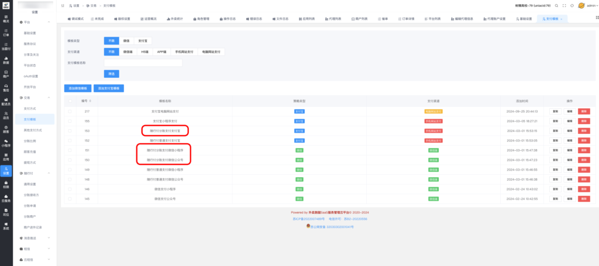Viewport: 599px width, 266px height.
Task: Click the 商户 sidebar icon
Action: click(x=6, y=74)
